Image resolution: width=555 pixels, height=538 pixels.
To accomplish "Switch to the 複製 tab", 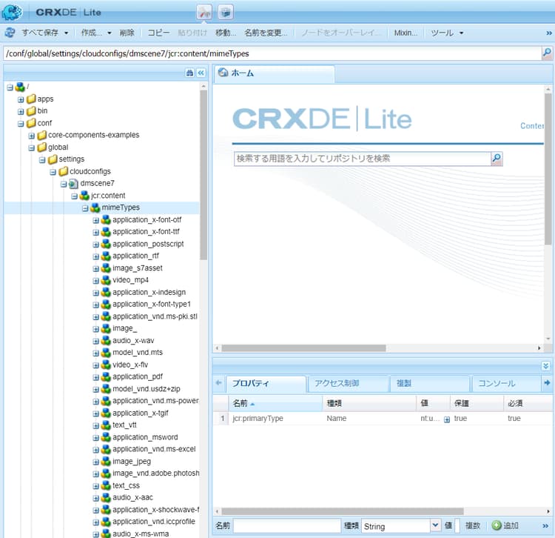I will coord(430,383).
